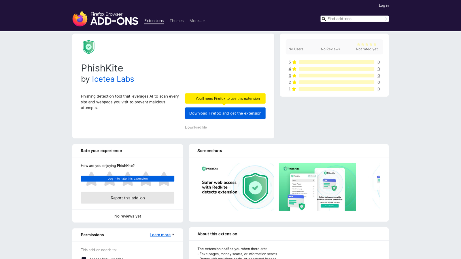Click the 1-star review count 0
Screen dimensions: 461x259
click(x=379, y=89)
